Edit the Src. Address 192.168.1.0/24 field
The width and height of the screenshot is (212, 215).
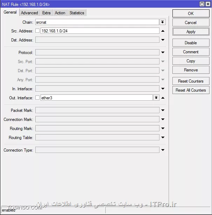click(x=100, y=31)
